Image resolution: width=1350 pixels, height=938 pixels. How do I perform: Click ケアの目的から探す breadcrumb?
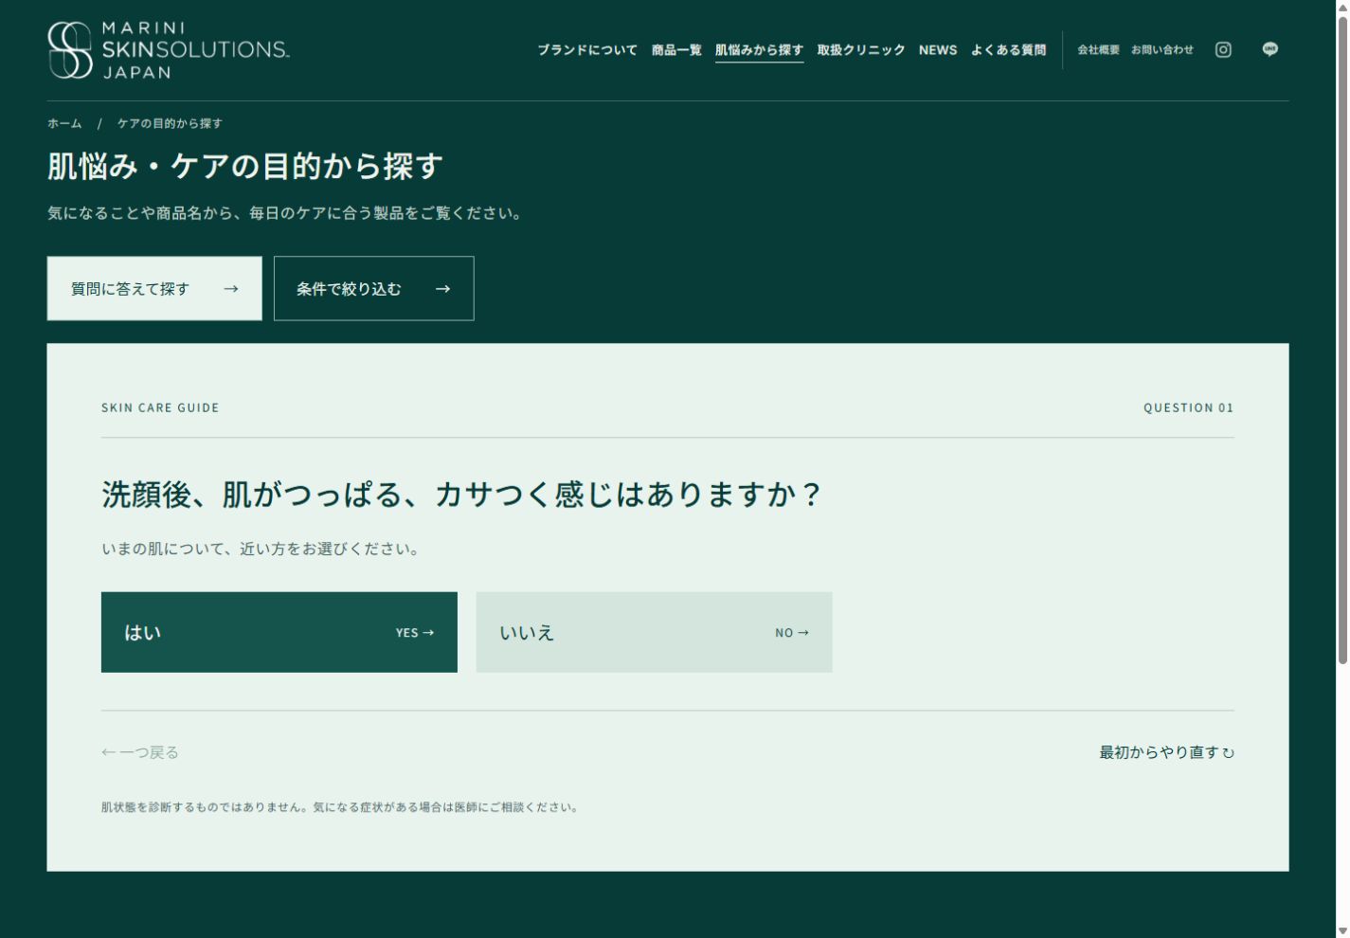[171, 123]
